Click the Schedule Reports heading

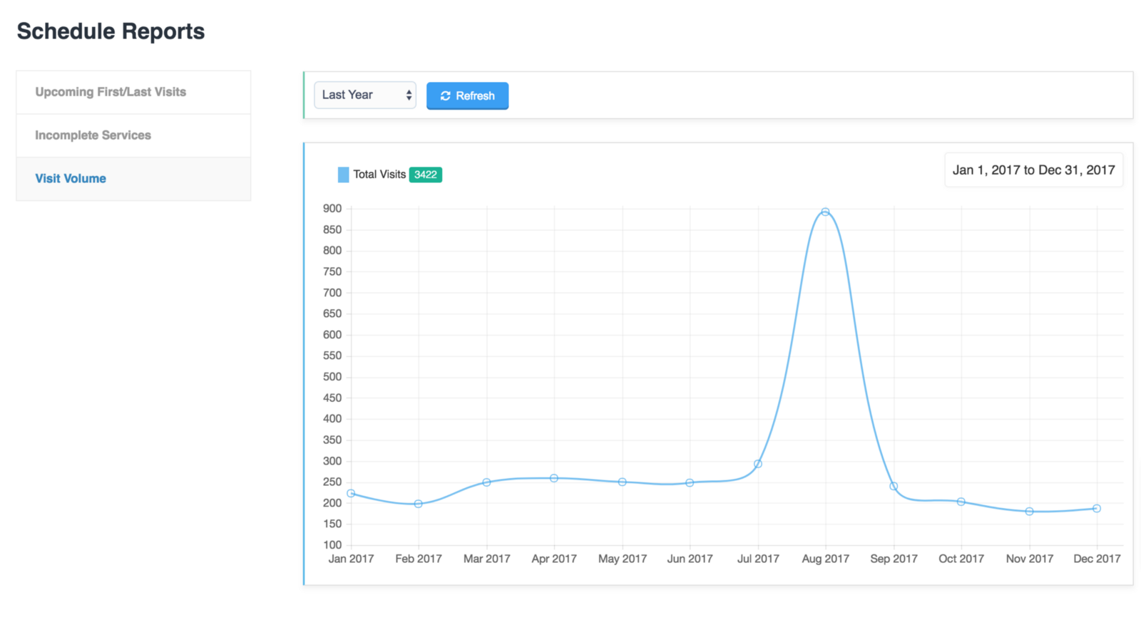tap(111, 31)
